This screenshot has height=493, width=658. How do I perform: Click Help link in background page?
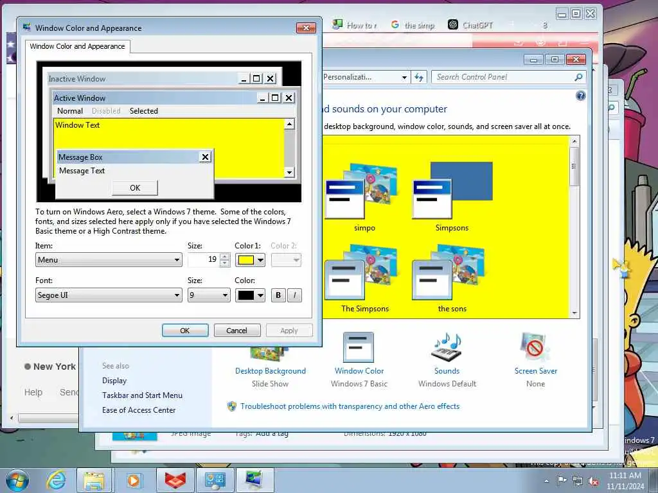click(33, 392)
